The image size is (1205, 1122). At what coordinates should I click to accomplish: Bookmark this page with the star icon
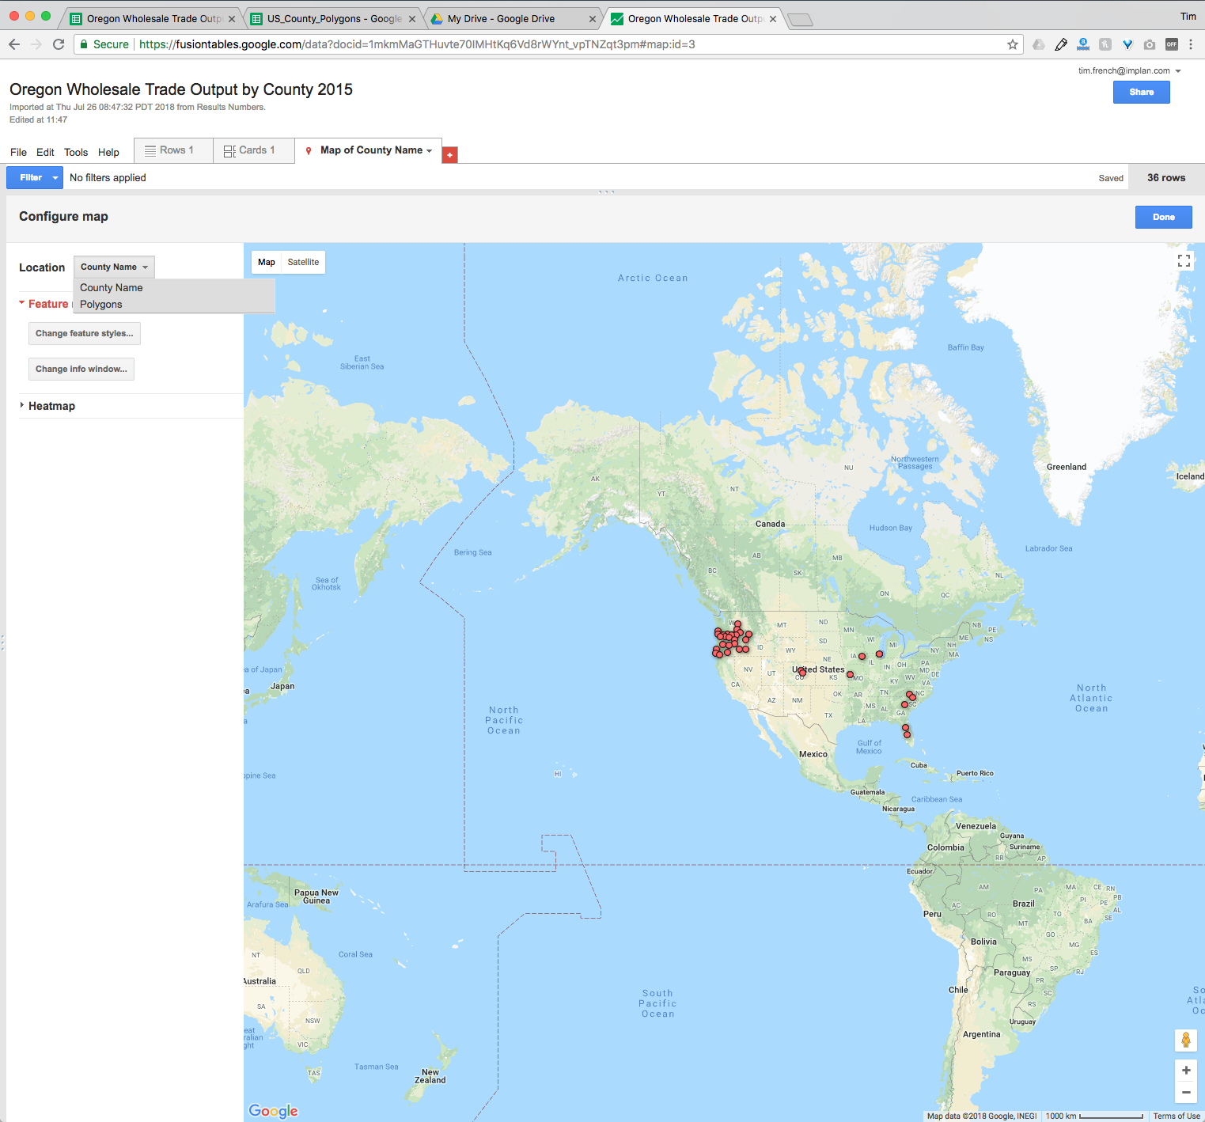point(1013,44)
